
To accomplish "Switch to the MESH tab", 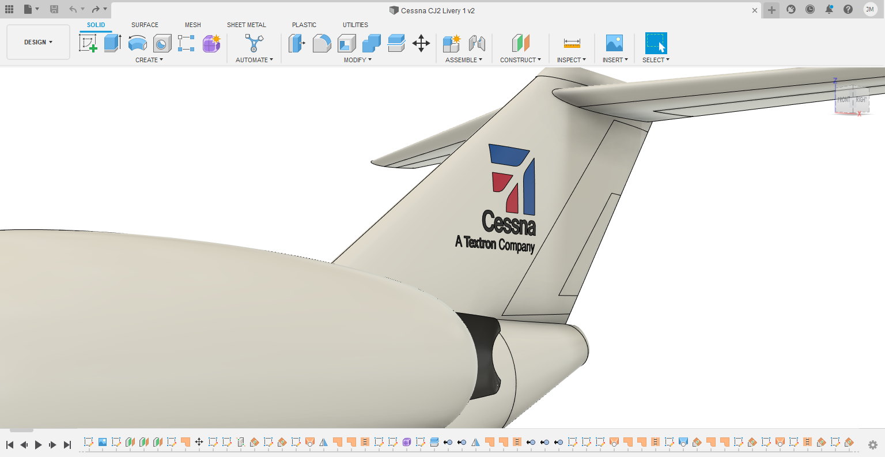I will click(193, 25).
